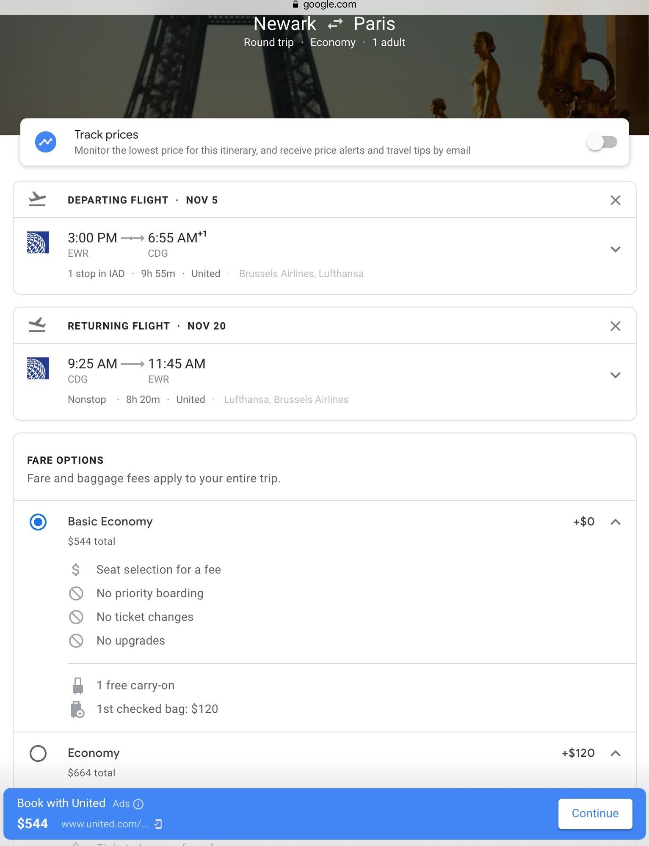Tap the Ads info icon
This screenshot has width=649, height=846.
[138, 804]
